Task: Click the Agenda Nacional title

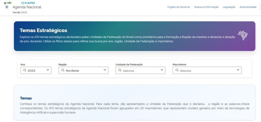Action: pyautogui.click(x=27, y=7)
